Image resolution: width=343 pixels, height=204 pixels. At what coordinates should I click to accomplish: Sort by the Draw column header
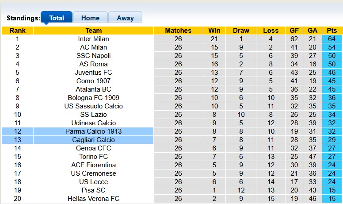point(241,31)
